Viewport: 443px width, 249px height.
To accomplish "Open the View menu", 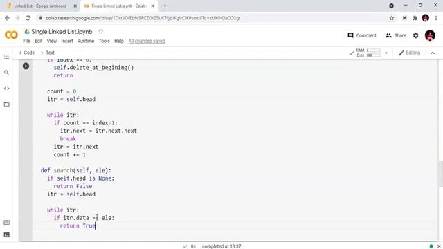I will point(52,41).
